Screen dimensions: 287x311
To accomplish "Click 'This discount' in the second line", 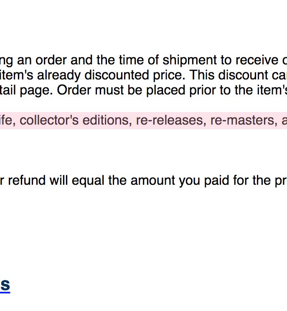I will [231, 75].
